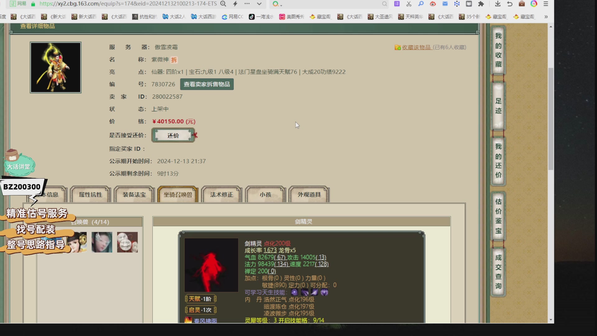Open the three-dots more options in address bar

(247, 4)
